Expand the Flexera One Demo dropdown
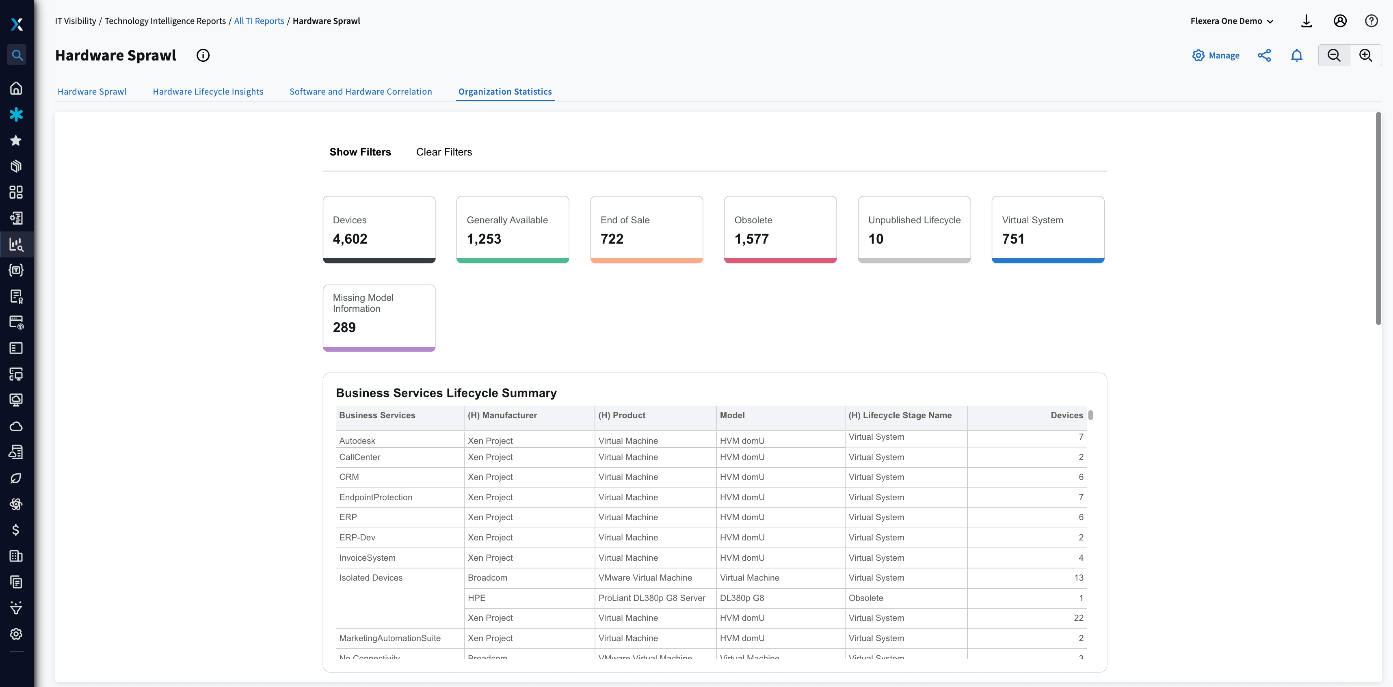 (x=1231, y=21)
